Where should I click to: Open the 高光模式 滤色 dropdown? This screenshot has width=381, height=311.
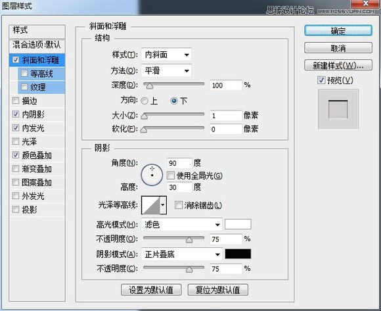[182, 225]
